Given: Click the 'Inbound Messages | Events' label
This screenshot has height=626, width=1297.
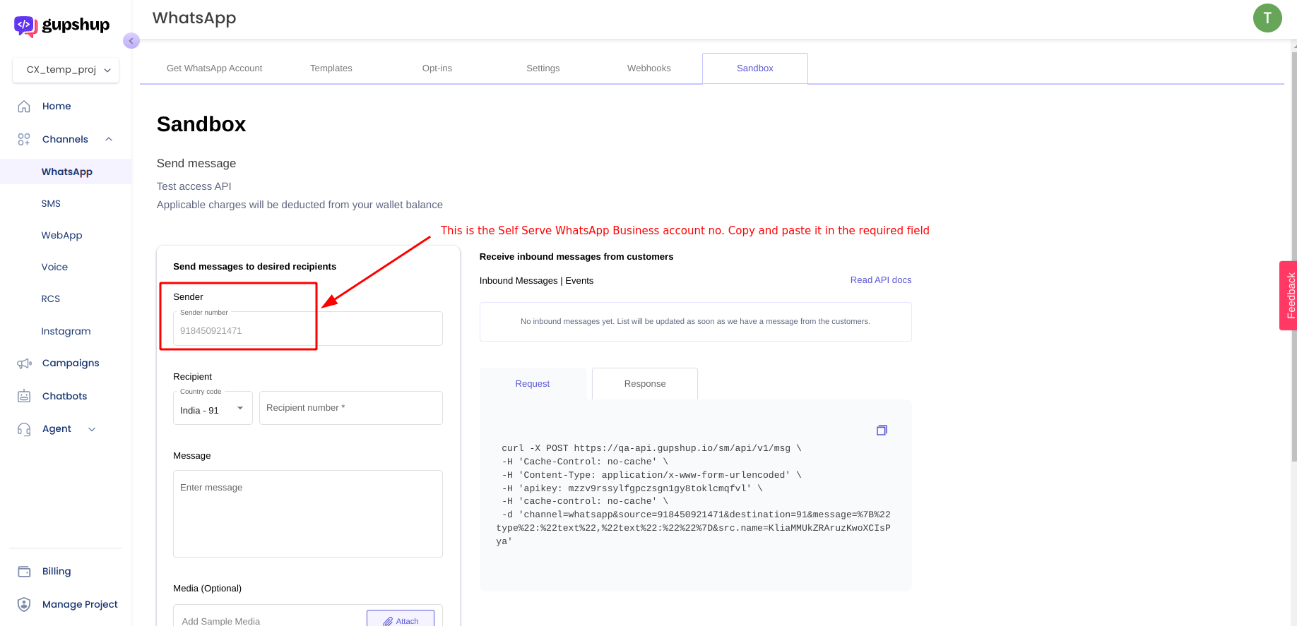Looking at the screenshot, I should 536,281.
